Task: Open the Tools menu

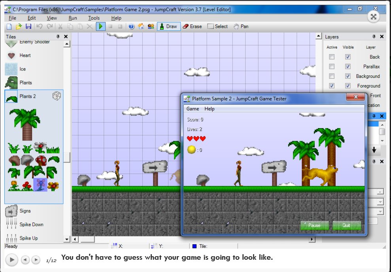Action: pyautogui.click(x=94, y=18)
